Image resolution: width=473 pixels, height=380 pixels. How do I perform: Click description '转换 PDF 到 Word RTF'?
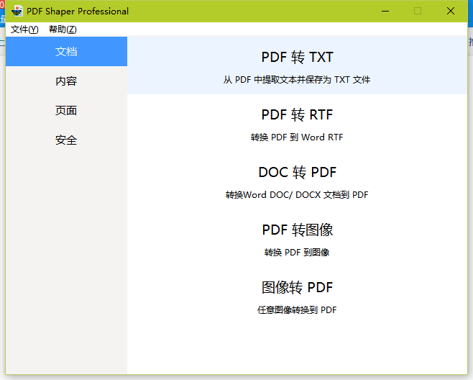pyautogui.click(x=297, y=137)
